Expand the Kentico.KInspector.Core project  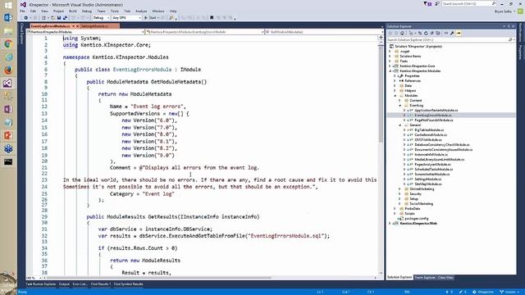[390, 66]
